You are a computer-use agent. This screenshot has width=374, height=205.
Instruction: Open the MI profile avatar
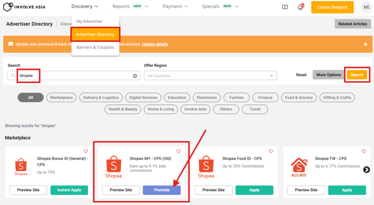click(x=366, y=7)
